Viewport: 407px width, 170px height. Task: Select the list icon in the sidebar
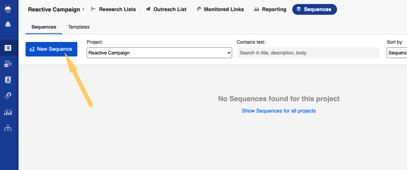pyautogui.click(x=8, y=48)
